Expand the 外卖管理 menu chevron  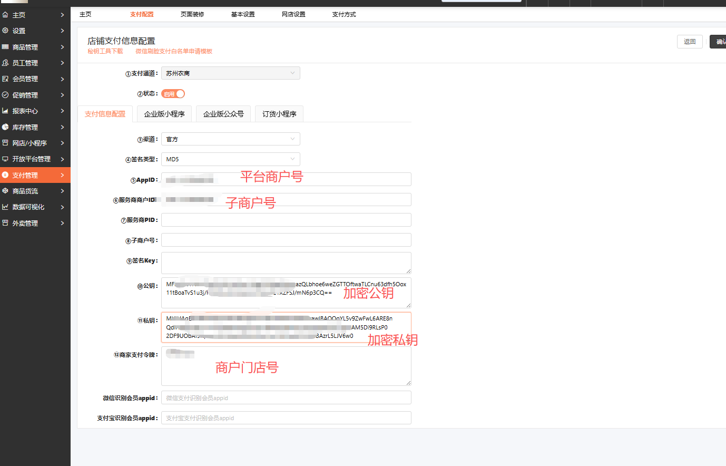pos(62,223)
